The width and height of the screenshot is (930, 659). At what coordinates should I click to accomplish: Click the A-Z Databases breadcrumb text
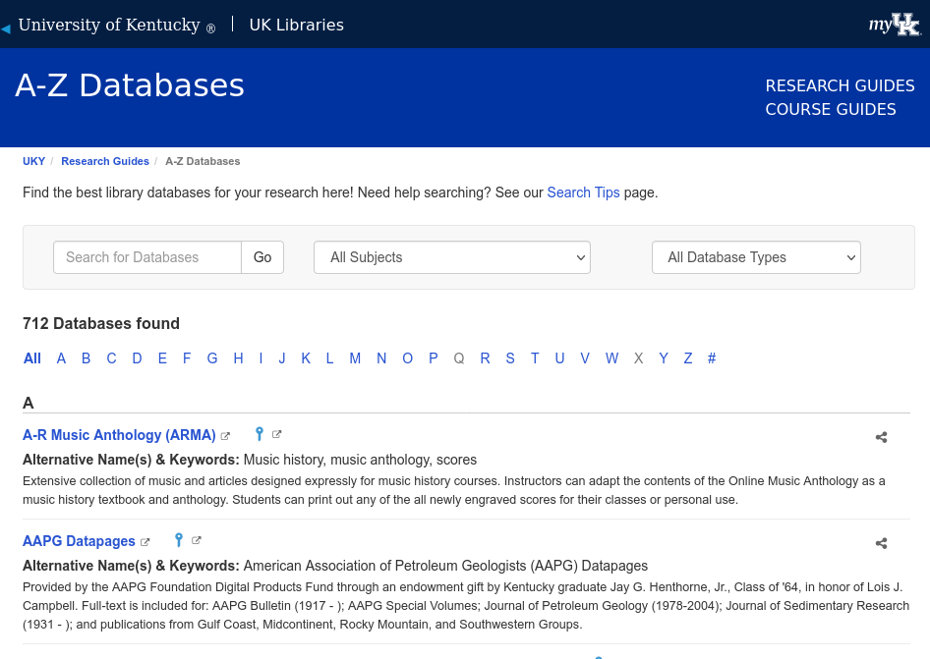(203, 161)
